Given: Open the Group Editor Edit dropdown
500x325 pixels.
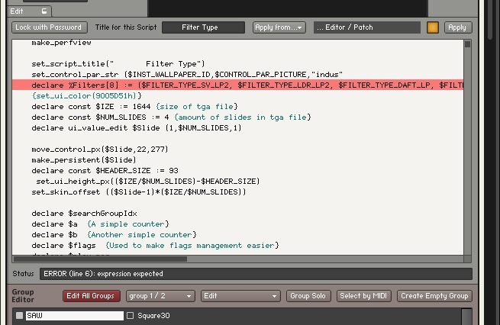Looking at the screenshot, I should pyautogui.click(x=240, y=296).
